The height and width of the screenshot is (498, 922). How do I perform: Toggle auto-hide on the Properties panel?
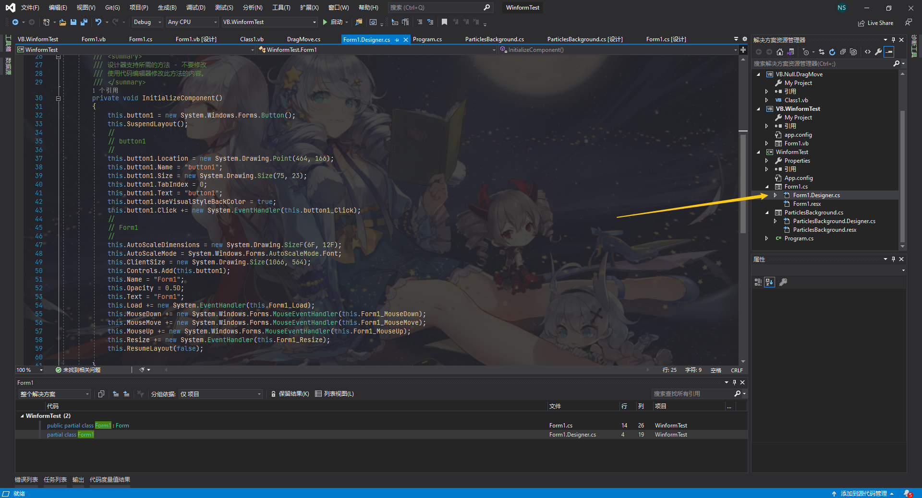coord(894,259)
